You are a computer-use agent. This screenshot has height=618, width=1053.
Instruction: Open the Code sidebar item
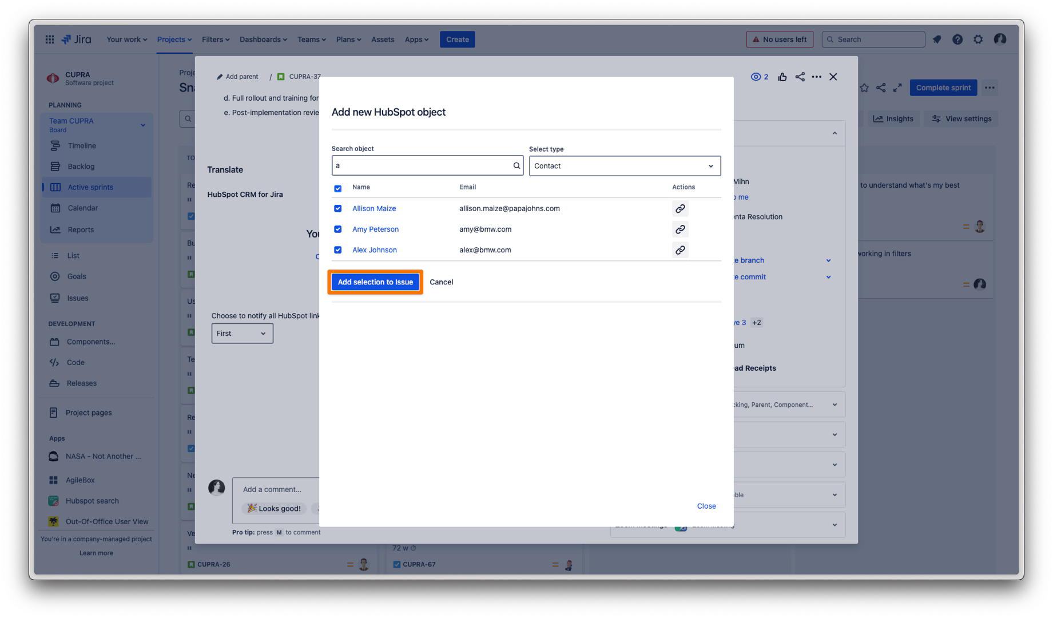coord(96,363)
